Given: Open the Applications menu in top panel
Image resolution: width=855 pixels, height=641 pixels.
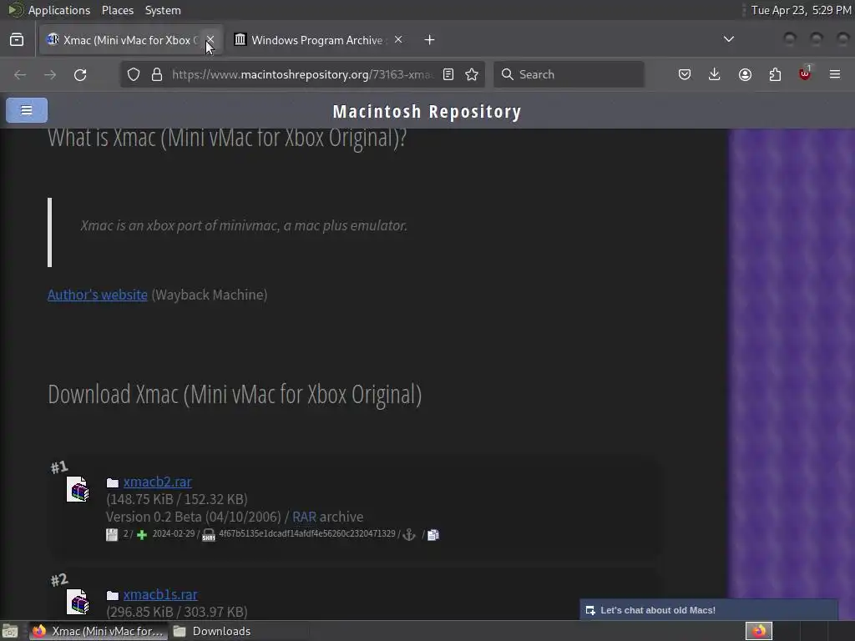Looking at the screenshot, I should click(x=49, y=10).
